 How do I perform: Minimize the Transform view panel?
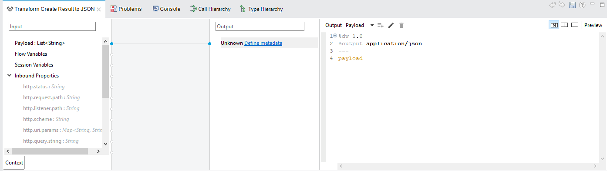pos(592,3)
